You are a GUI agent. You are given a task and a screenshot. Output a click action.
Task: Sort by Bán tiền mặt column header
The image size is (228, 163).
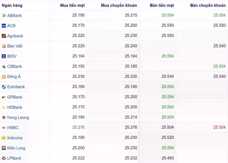point(162,5)
